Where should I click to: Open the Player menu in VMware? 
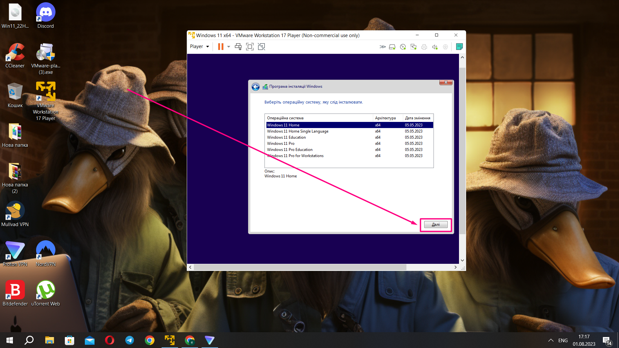pyautogui.click(x=199, y=46)
